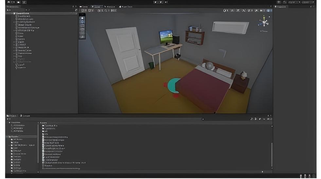Switch to the Console tab
Screen dimensions: 321x179
(x=26, y=116)
